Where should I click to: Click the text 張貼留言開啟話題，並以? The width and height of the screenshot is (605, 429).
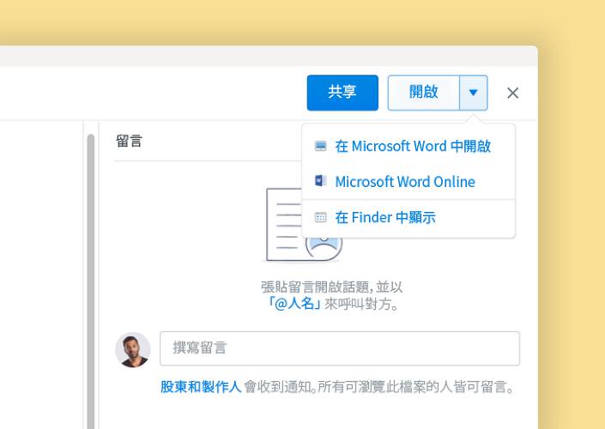331,287
